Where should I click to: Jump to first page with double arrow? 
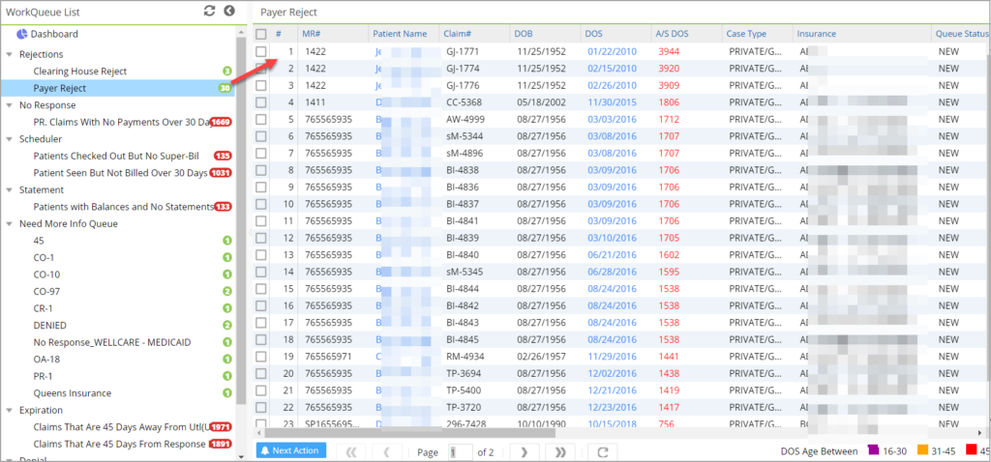coord(351,451)
